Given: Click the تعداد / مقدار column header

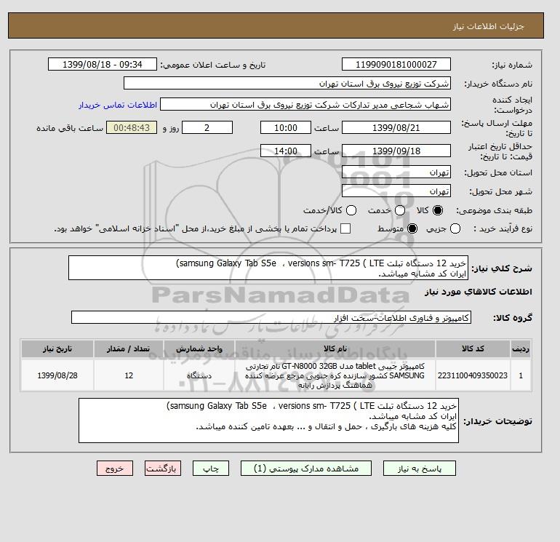Looking at the screenshot, I should 129,348.
